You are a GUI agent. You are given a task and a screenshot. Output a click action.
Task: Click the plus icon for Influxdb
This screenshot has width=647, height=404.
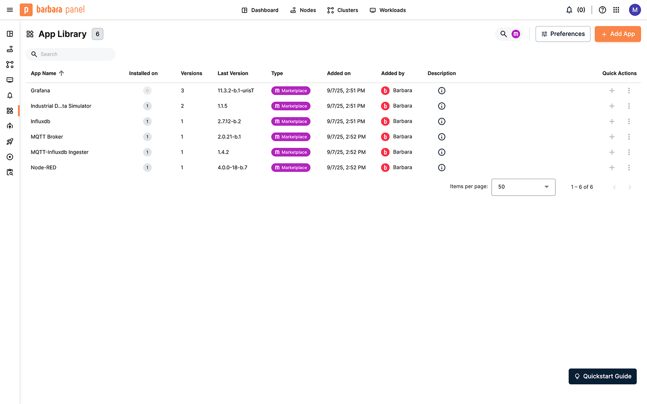coord(612,122)
